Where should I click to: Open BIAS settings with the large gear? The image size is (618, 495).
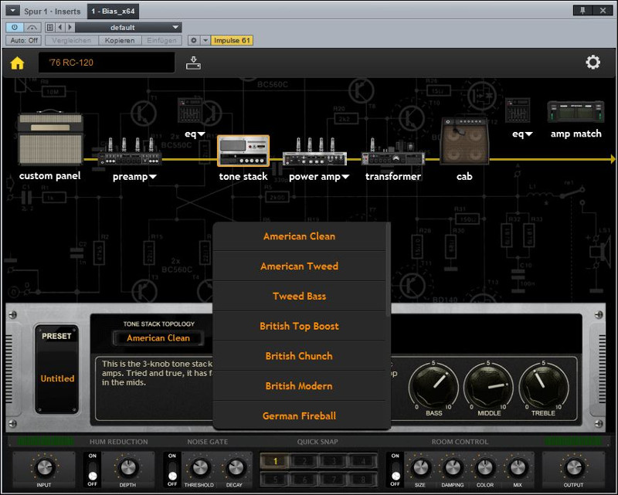(x=593, y=63)
